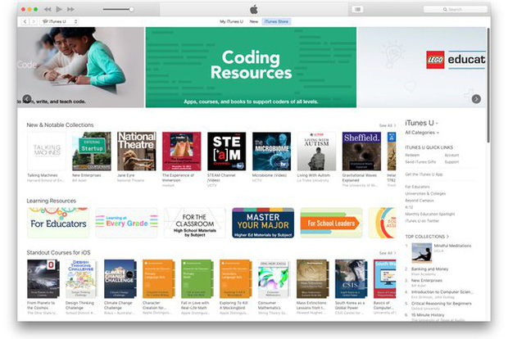Image resolution: width=508 pixels, height=339 pixels.
Task: Open the For Educators learning resource tile
Action: pos(58,222)
